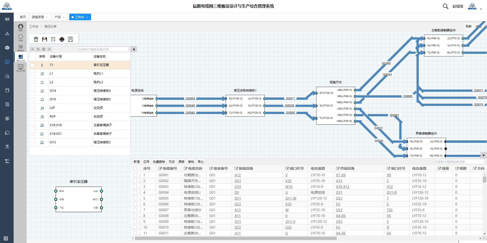Screen dimensions: 487x243
Task: Toggle the select-all checkbox in cable table header
Action: pos(135,168)
